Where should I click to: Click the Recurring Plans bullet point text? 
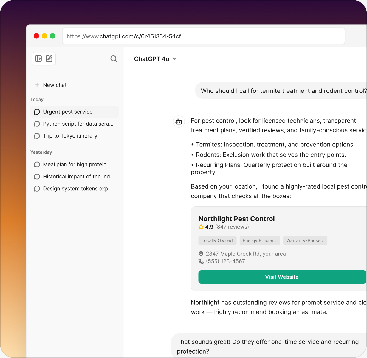[269, 169]
